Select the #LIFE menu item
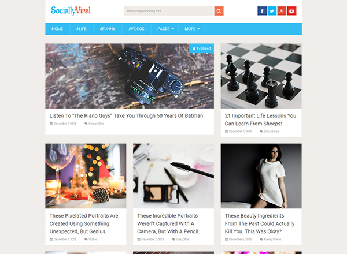 pyautogui.click(x=82, y=29)
